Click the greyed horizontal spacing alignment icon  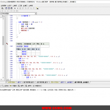pyautogui.click(x=5, y=11)
